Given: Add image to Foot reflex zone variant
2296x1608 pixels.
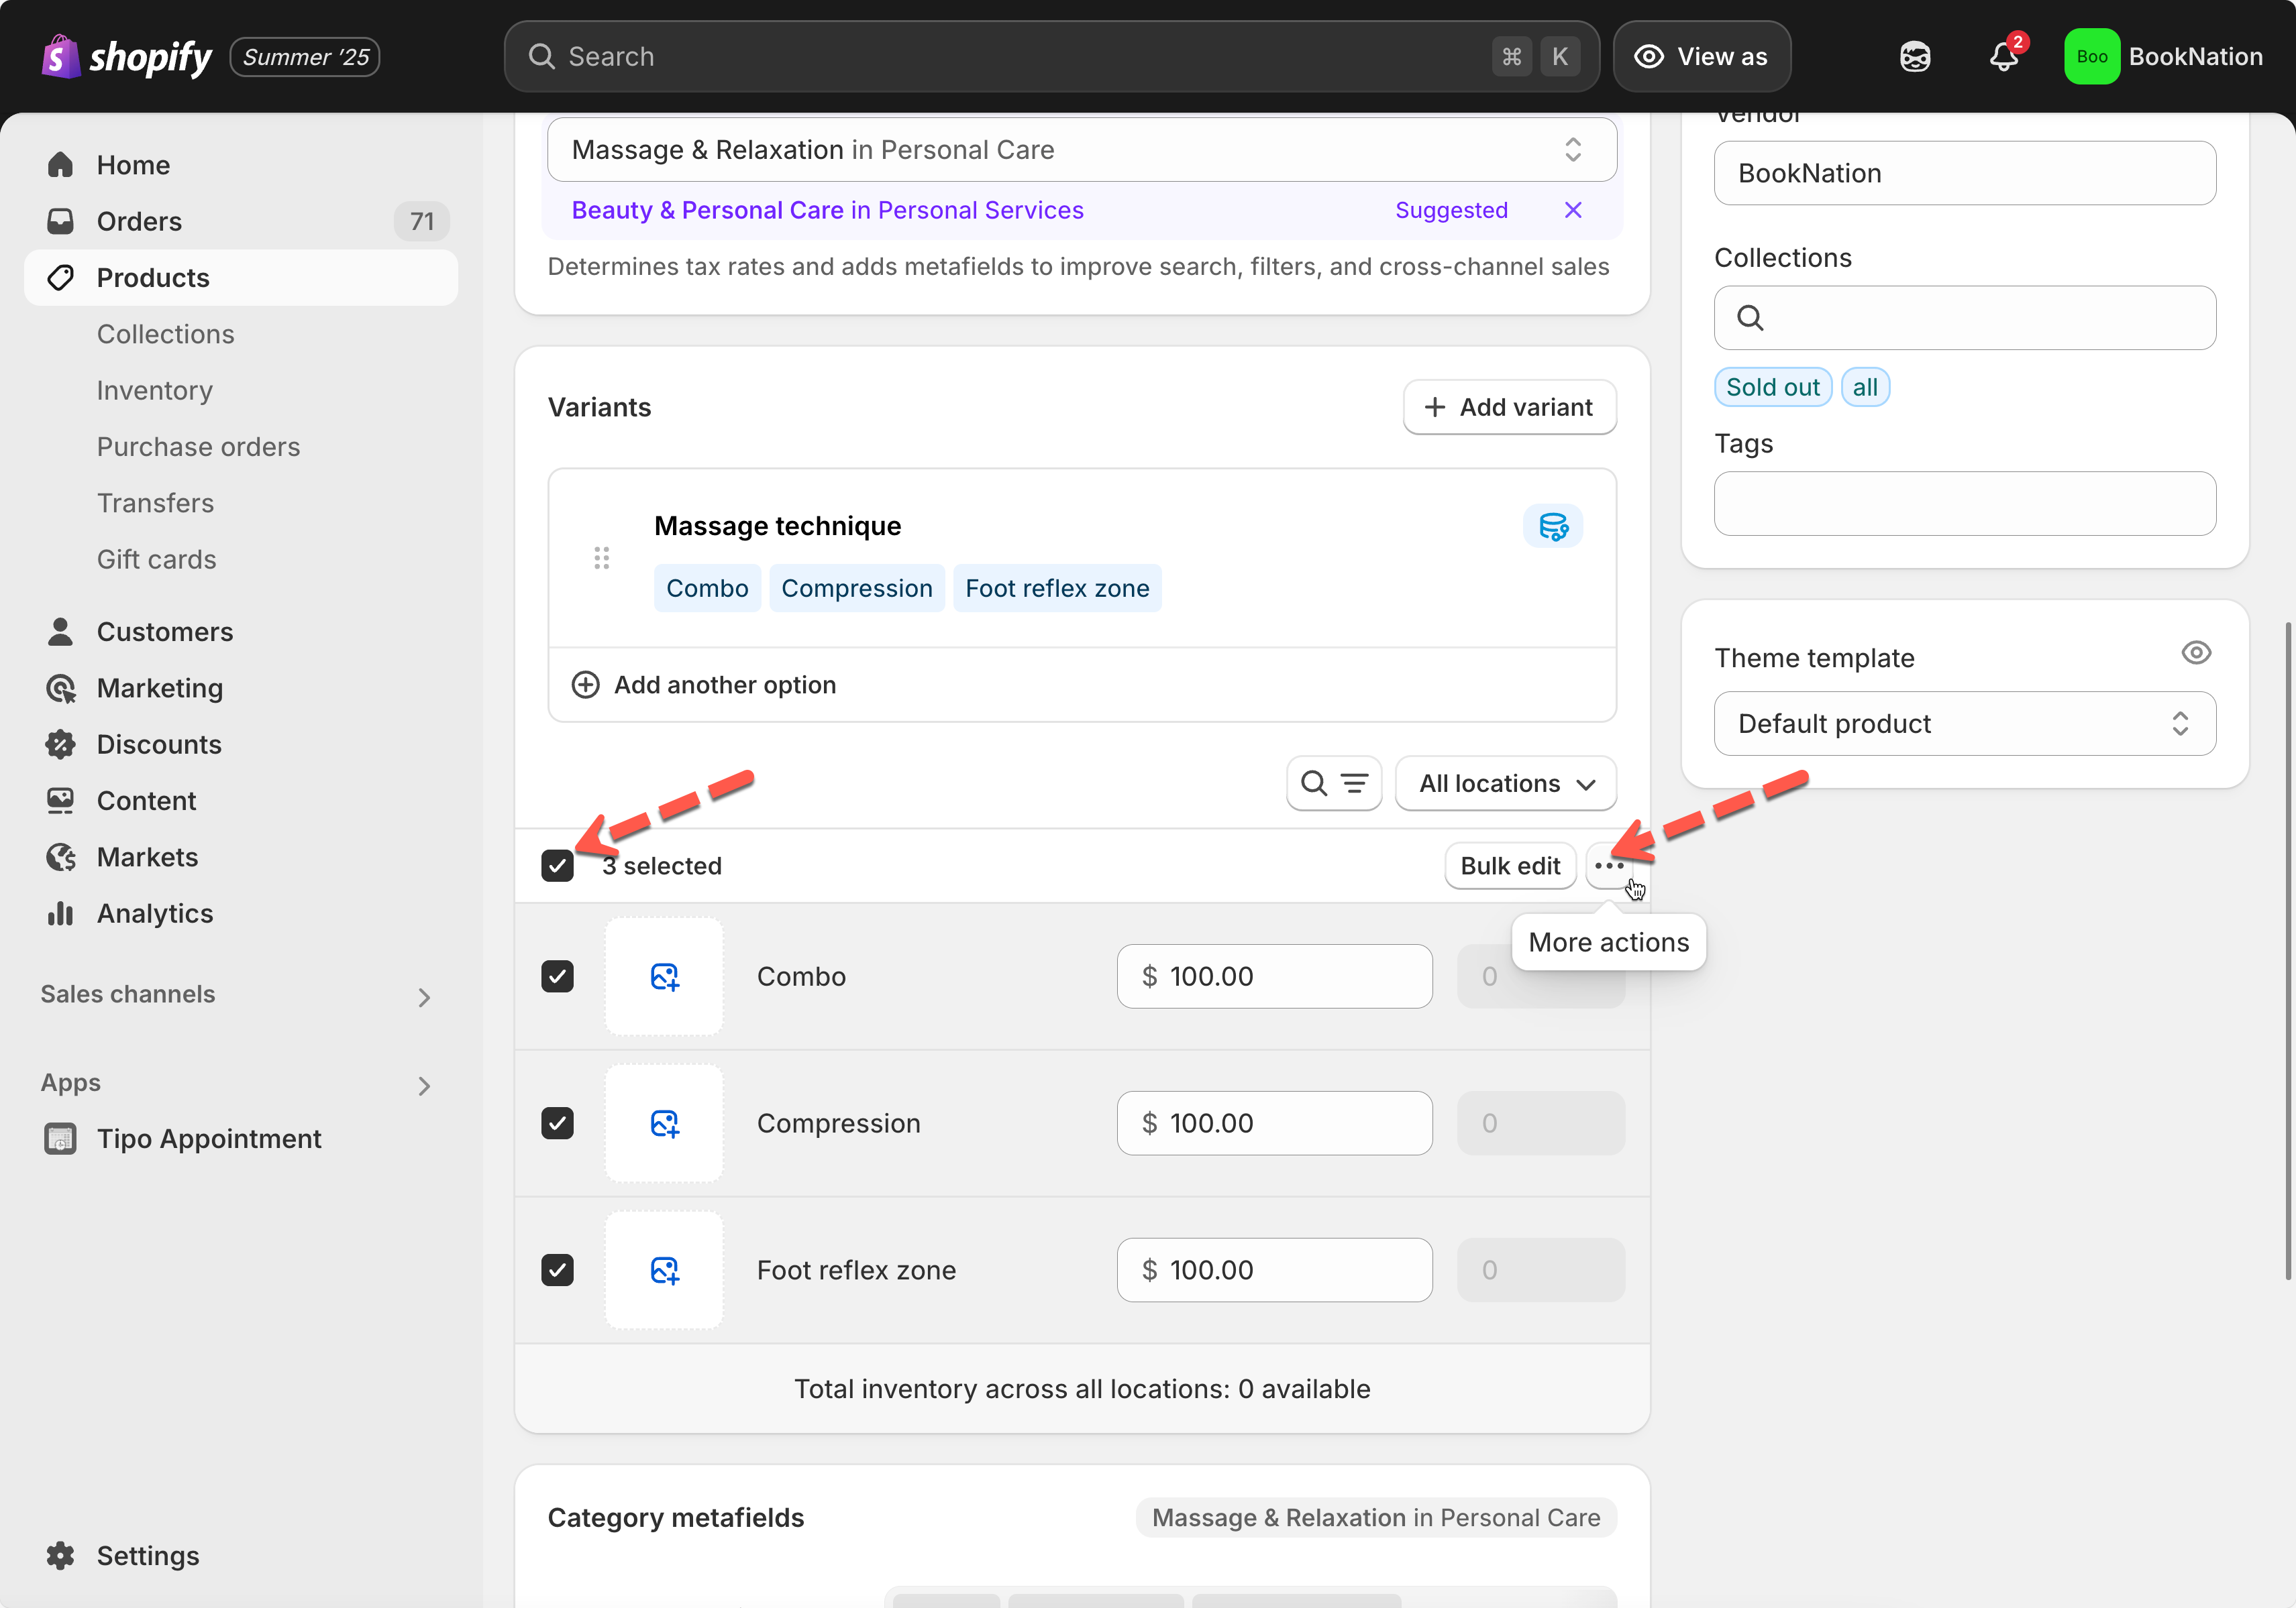Looking at the screenshot, I should pos(664,1270).
